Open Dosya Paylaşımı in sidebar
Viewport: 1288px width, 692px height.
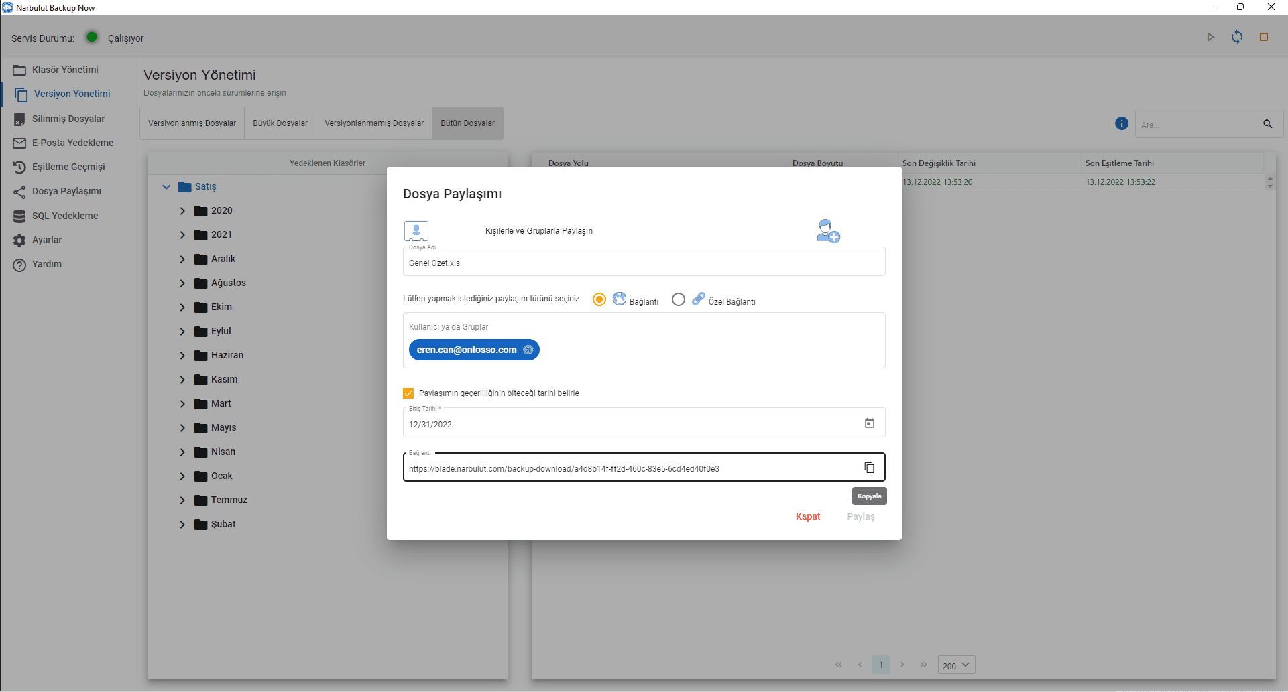pos(66,192)
